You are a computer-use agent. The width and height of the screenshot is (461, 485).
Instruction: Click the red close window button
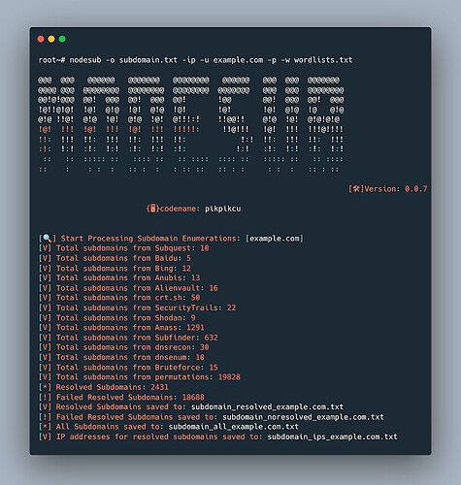click(x=41, y=39)
